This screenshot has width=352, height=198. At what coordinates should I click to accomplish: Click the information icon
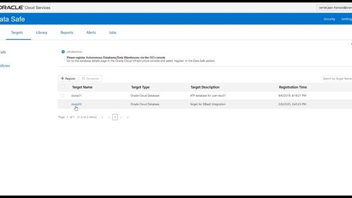coord(63,52)
